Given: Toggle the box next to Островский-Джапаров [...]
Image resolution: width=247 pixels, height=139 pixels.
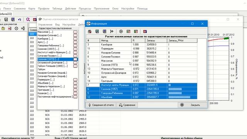Looking at the screenshot, I should [x=75, y=63].
